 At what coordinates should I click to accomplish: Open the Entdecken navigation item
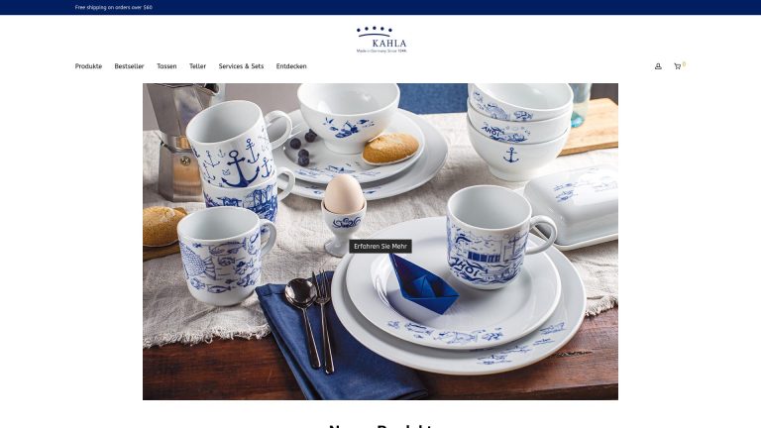click(291, 66)
